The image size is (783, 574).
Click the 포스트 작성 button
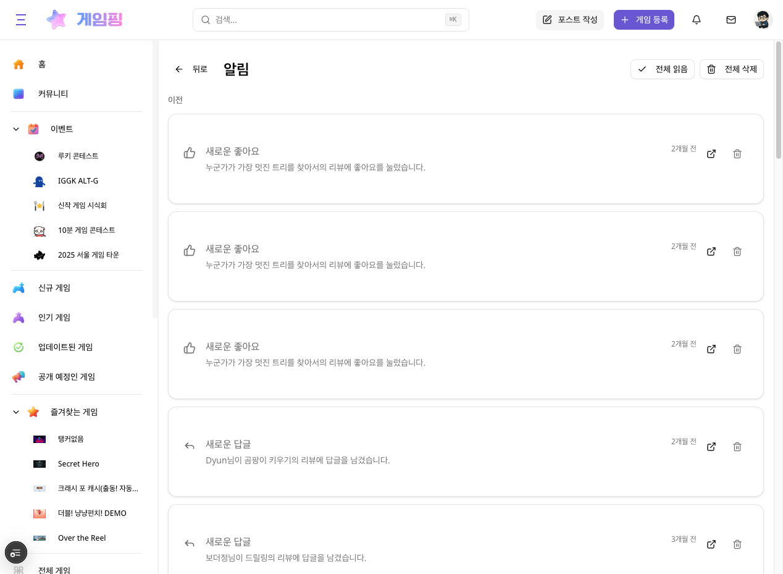tap(569, 19)
